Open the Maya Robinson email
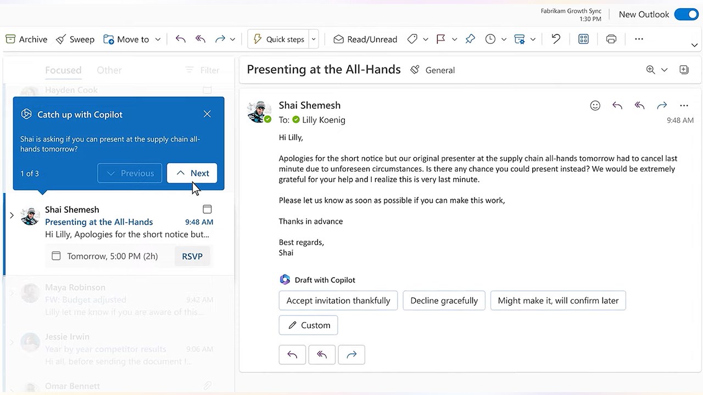The image size is (703, 395). tap(119, 300)
